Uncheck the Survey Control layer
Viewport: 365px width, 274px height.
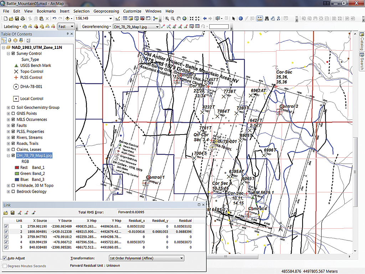click(x=13, y=54)
